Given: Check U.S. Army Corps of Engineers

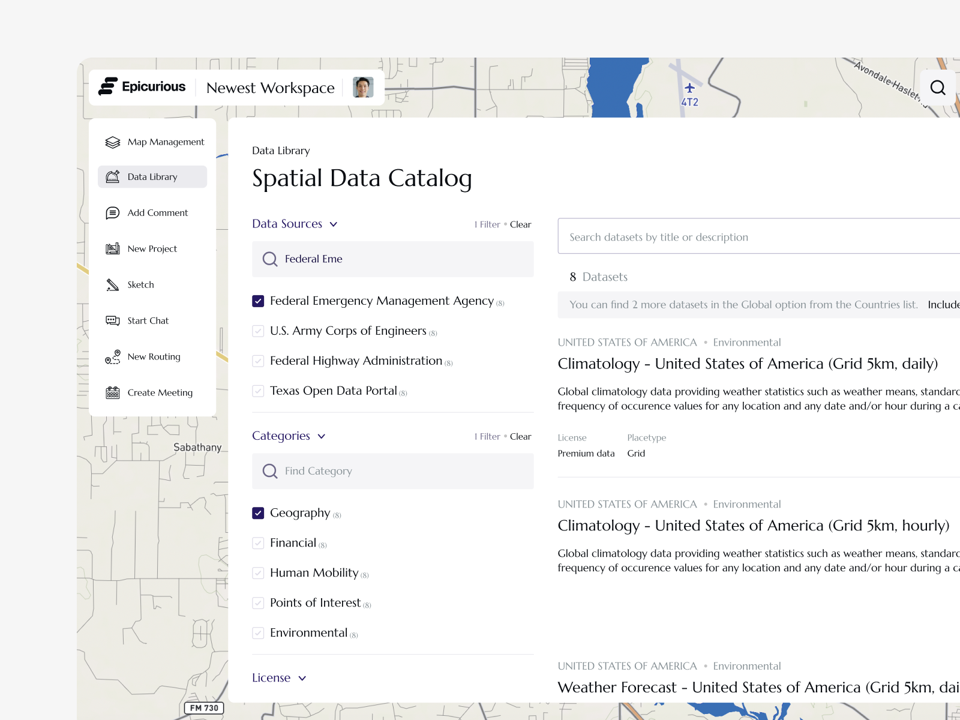Looking at the screenshot, I should (x=258, y=331).
